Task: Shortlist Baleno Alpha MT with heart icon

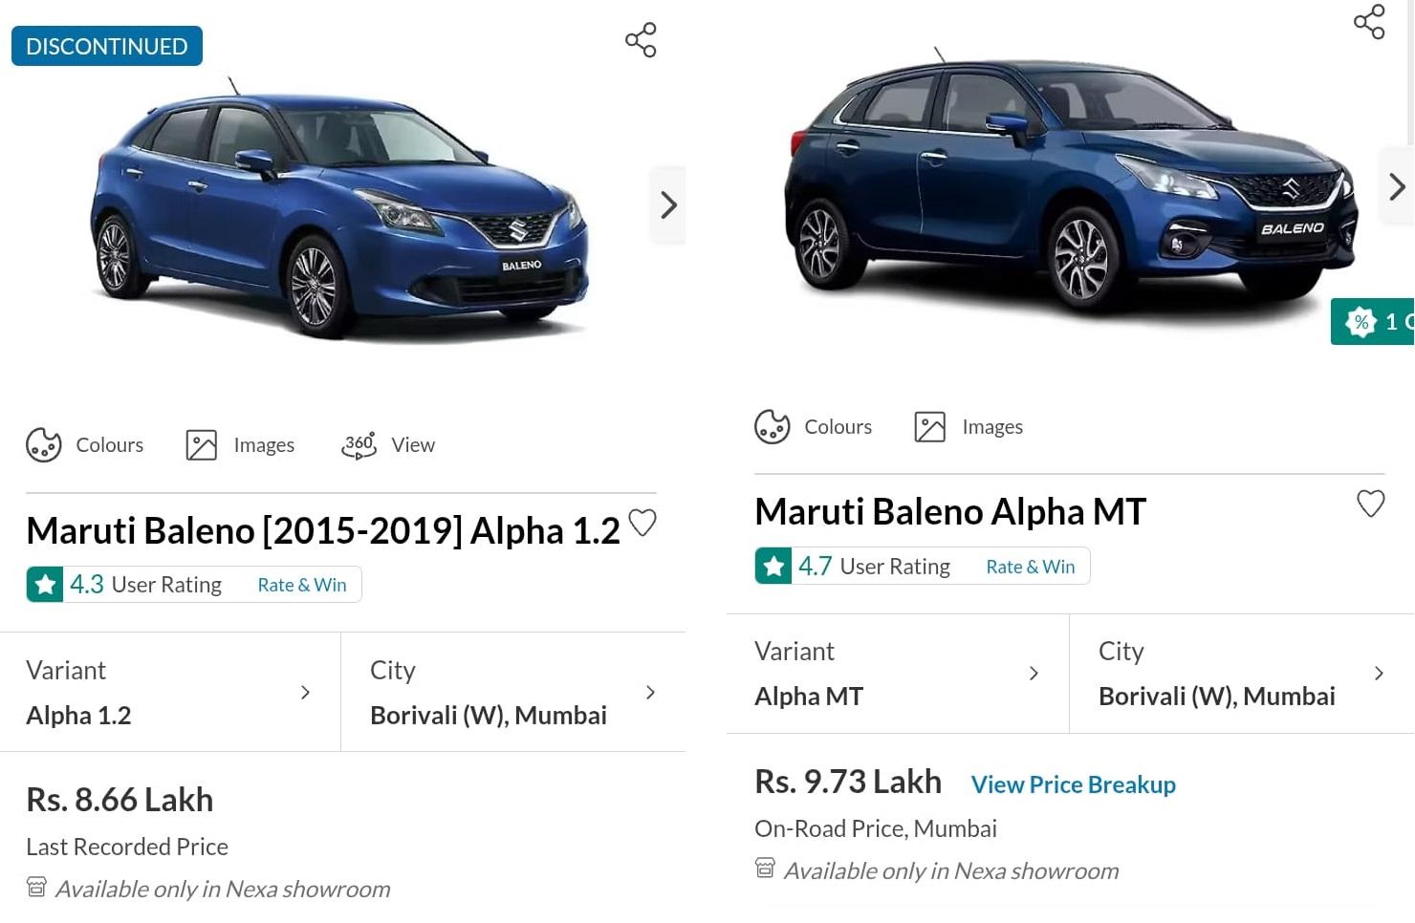Action: (1371, 504)
